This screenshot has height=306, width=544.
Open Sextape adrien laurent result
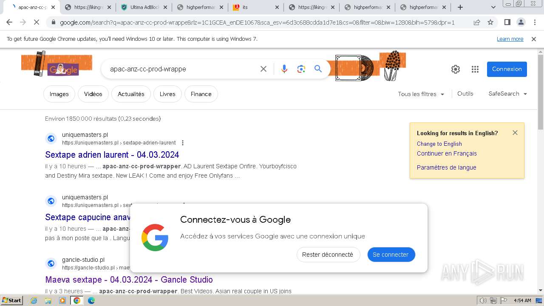tap(112, 155)
